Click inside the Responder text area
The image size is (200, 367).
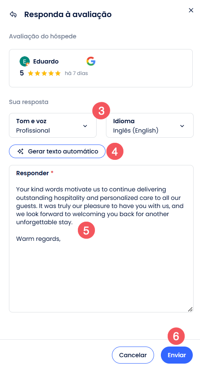tap(101, 239)
